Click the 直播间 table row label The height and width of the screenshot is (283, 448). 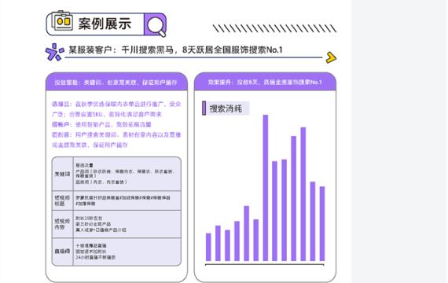[x=62, y=252]
